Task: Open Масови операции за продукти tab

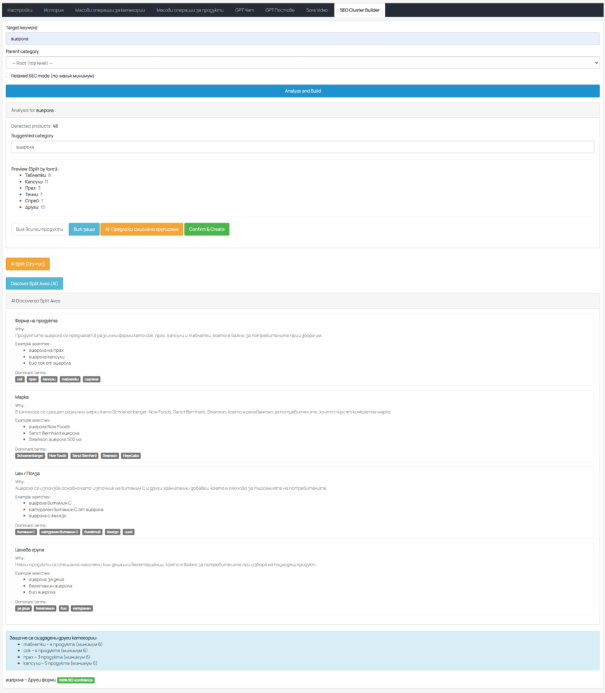Action: [x=190, y=10]
